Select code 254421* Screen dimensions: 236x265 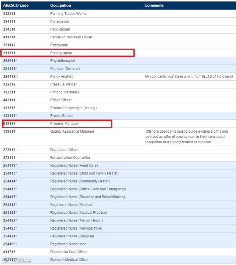(x=10, y=213)
